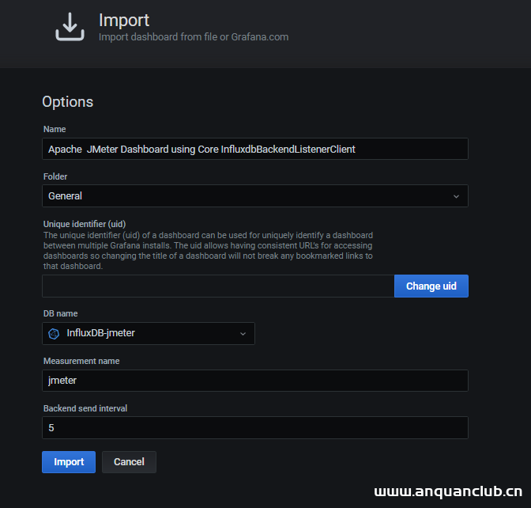This screenshot has height=508, width=531.
Task: Click the InfluxDB datasource icon in DB name
Action: tap(54, 334)
